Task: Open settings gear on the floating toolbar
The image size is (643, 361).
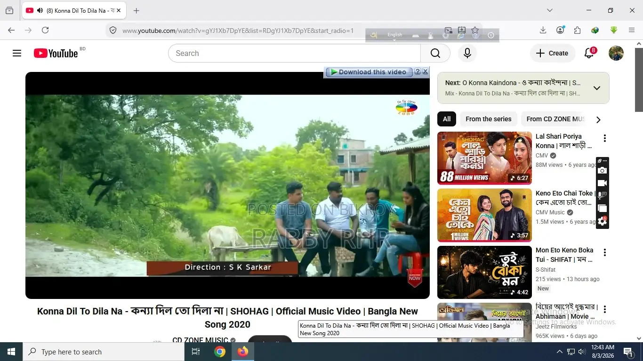Action: coord(602,221)
